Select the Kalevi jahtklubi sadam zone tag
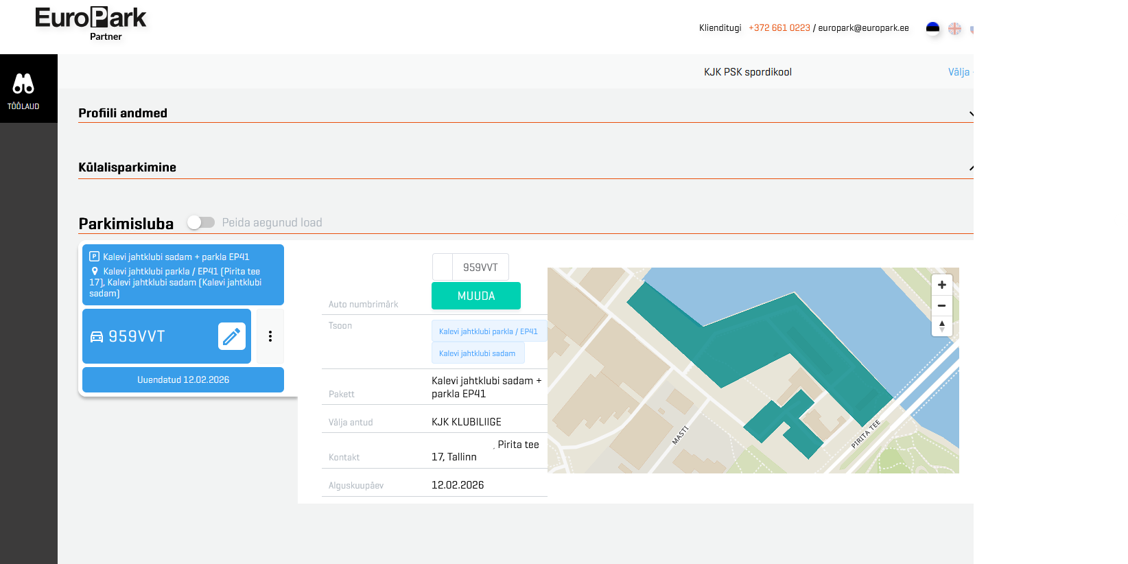This screenshot has height=564, width=1128. click(477, 353)
